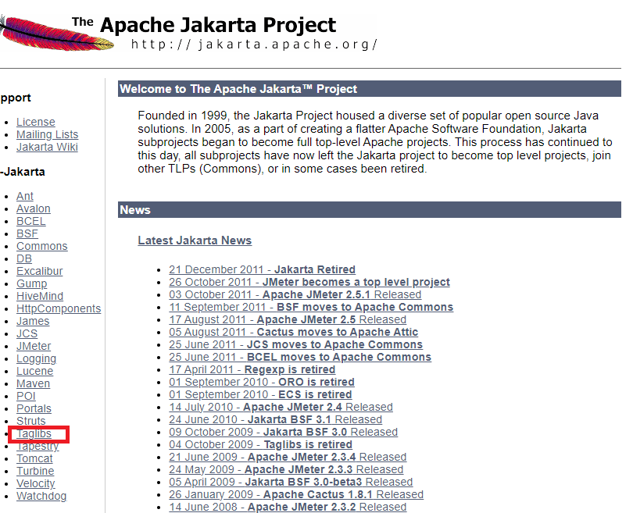Open the Watchdog link
This screenshot has width=633, height=513.
(x=41, y=496)
